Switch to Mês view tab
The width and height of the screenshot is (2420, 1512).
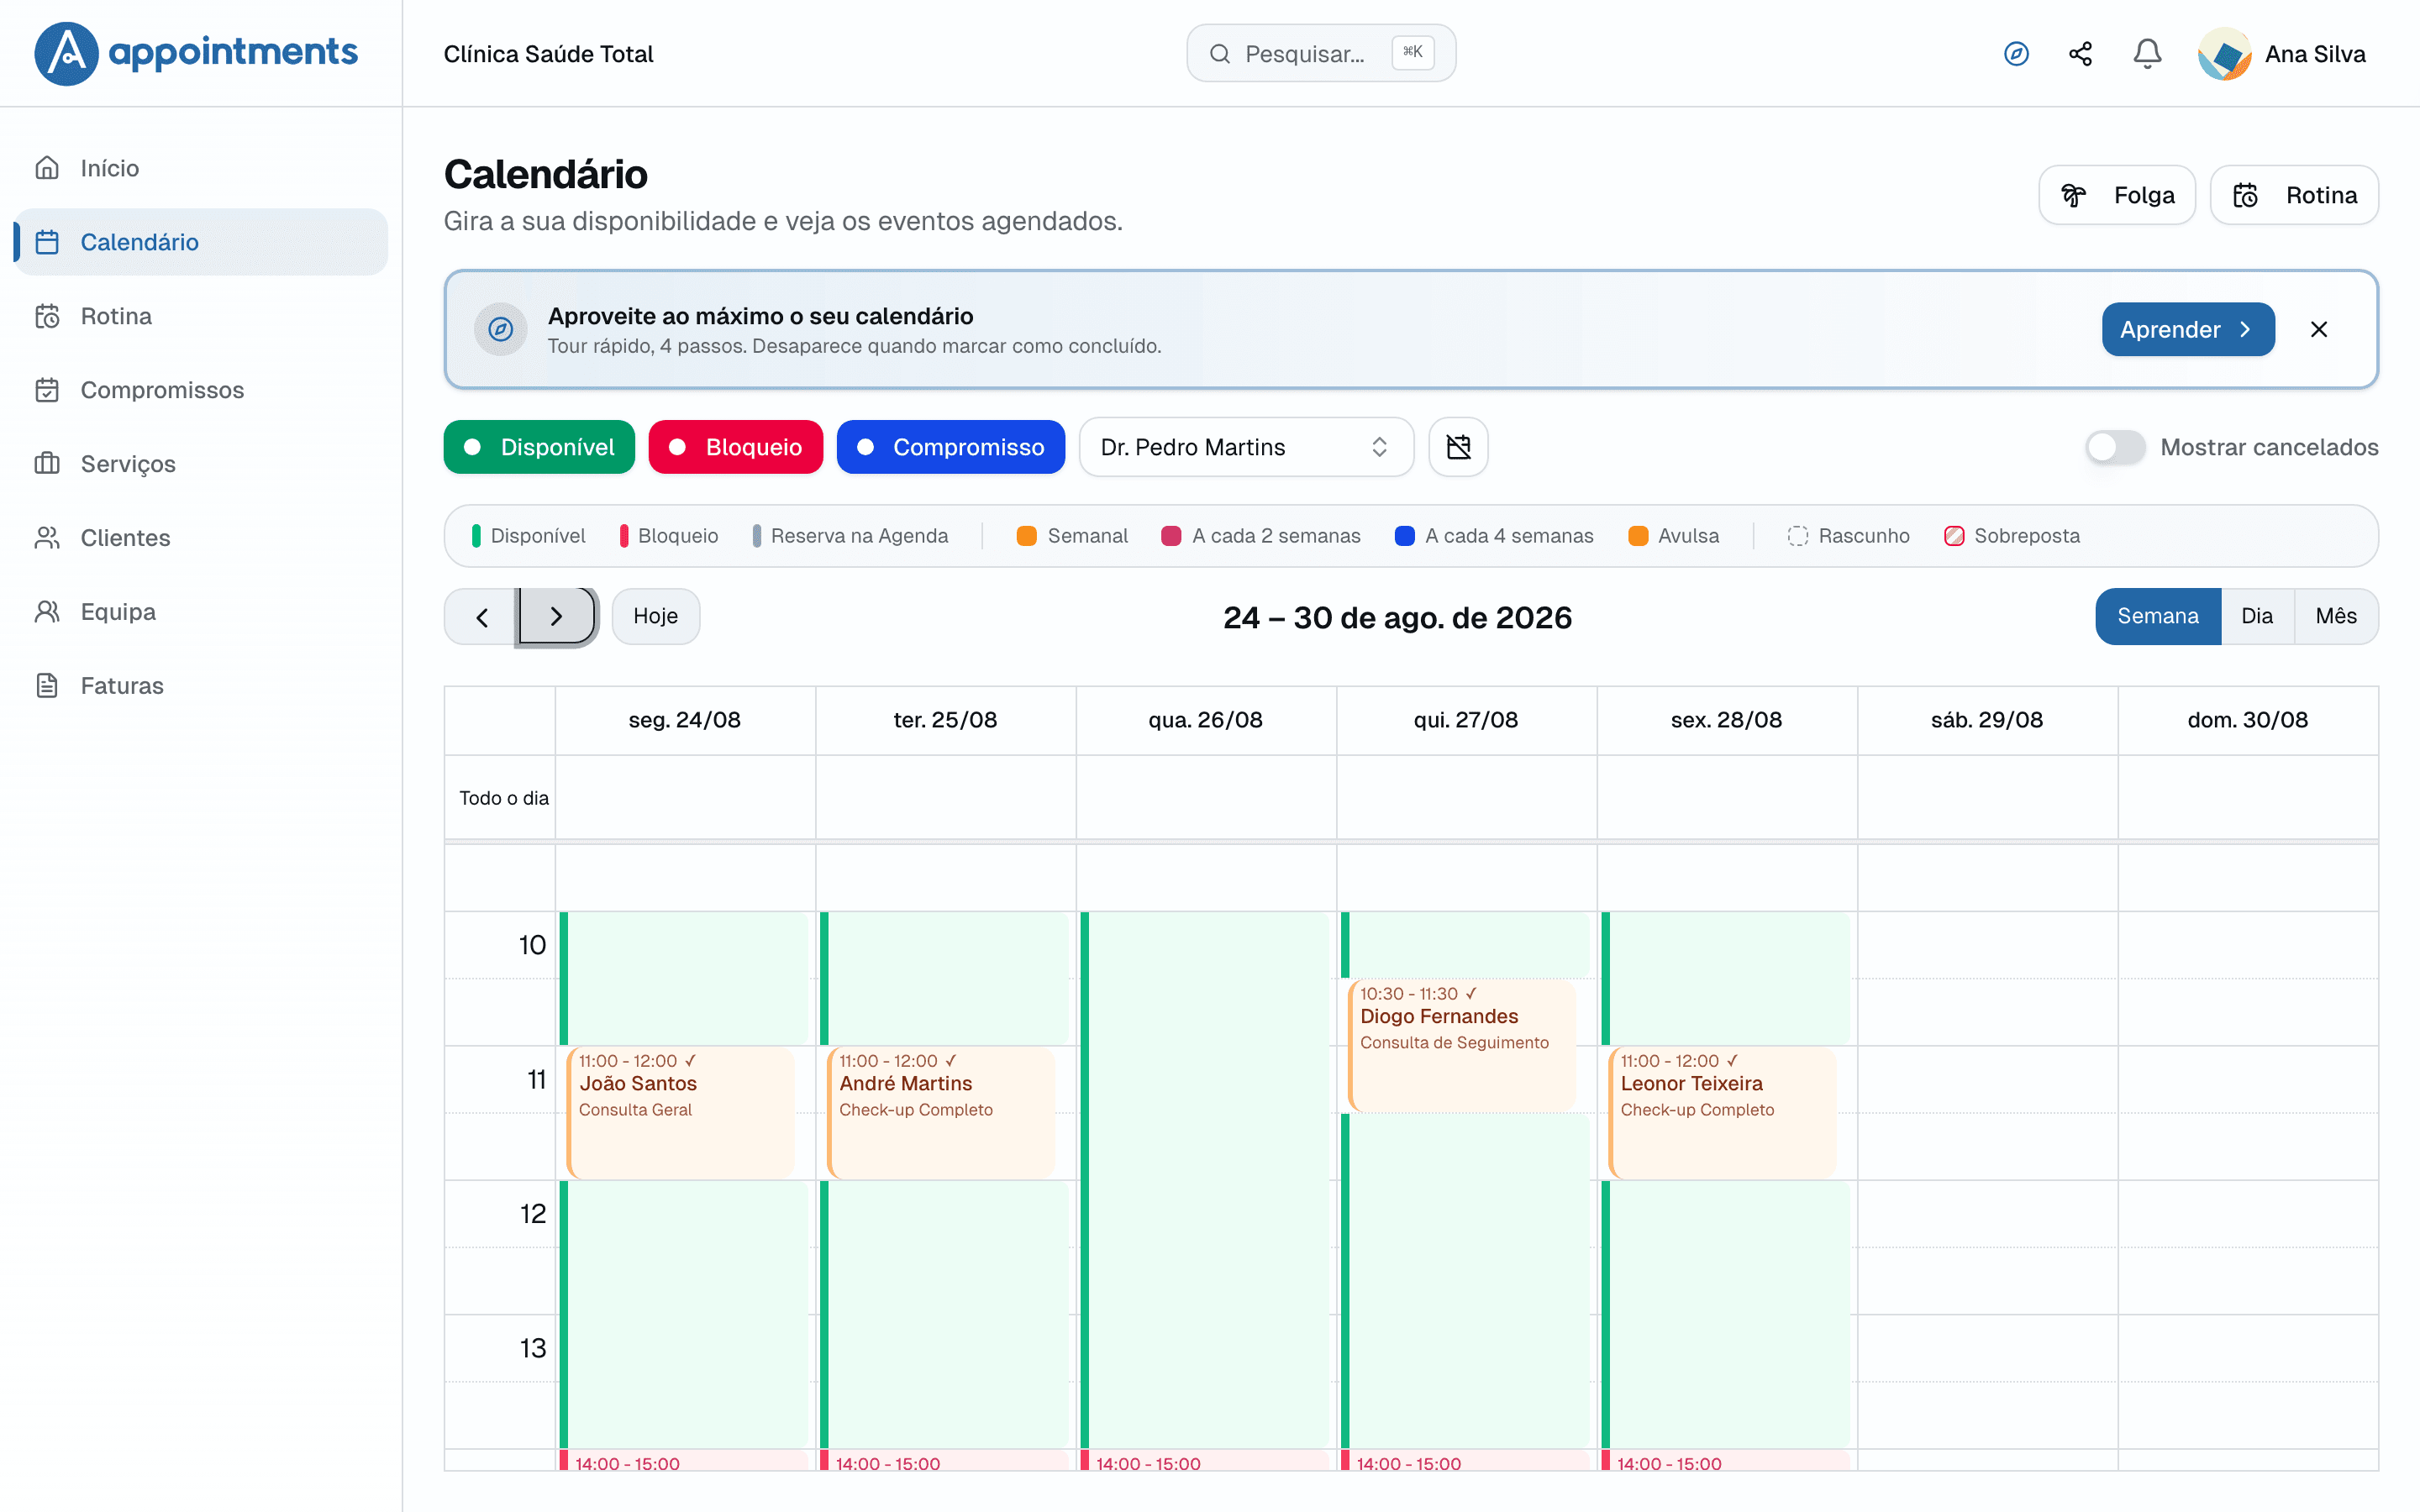pos(2336,617)
